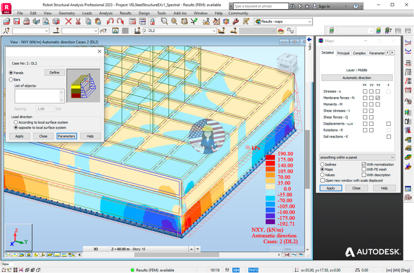Select the Bars radio button in Case dialog
Screen dimensions: 414x273
[12, 79]
